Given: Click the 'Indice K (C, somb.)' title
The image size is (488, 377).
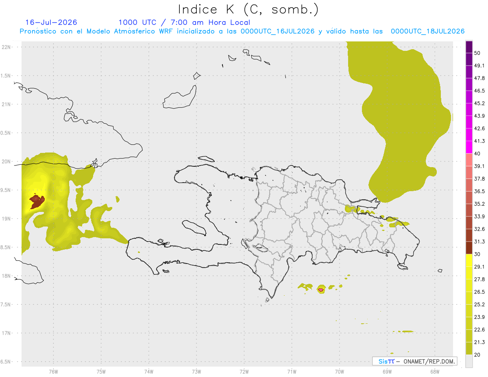Looking at the screenshot, I should 248,9.
